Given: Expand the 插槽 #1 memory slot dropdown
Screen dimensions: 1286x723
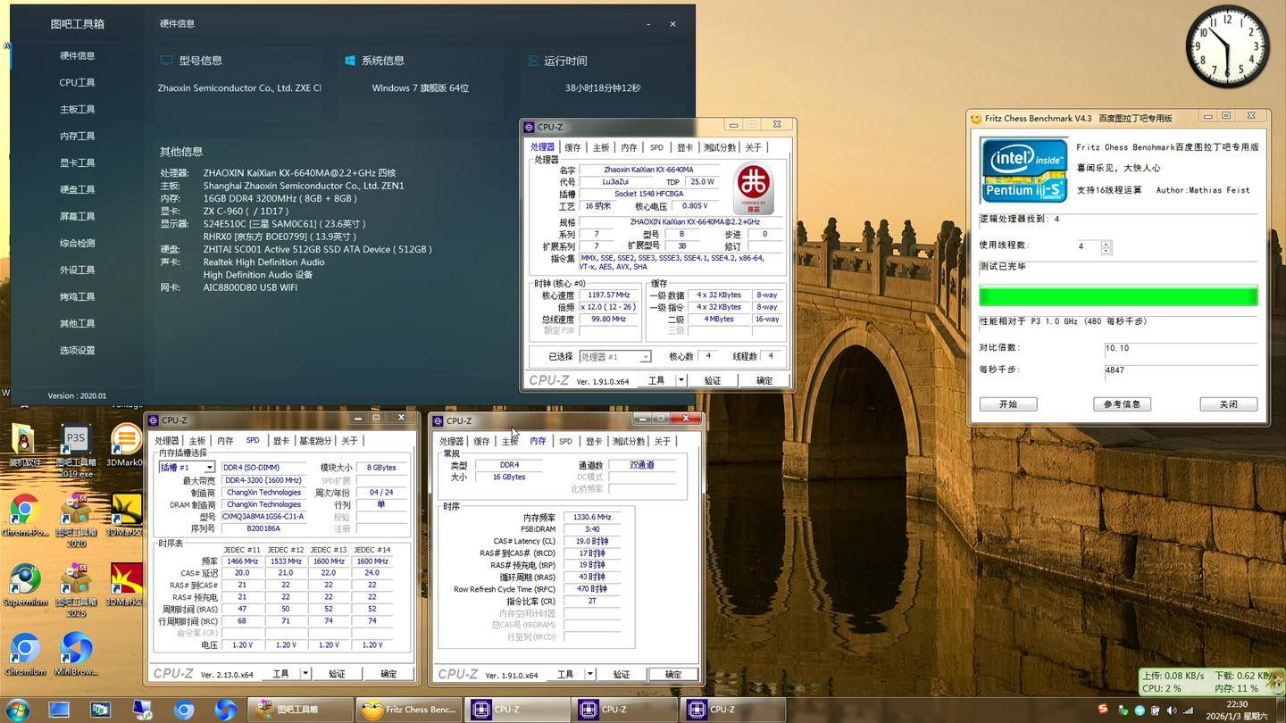Looking at the screenshot, I should 209,468.
